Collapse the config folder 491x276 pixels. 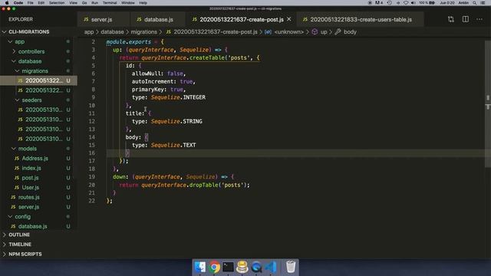point(38,216)
